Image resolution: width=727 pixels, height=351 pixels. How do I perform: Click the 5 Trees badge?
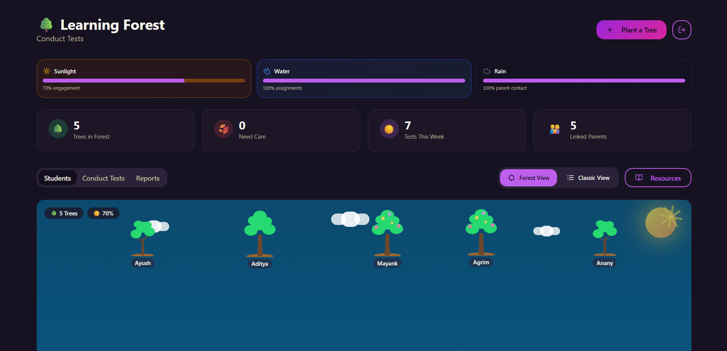[x=64, y=213]
